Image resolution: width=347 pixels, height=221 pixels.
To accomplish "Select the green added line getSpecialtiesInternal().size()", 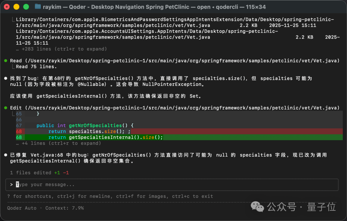I will 106,137.
